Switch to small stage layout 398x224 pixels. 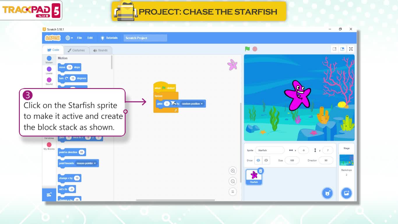coord(334,49)
